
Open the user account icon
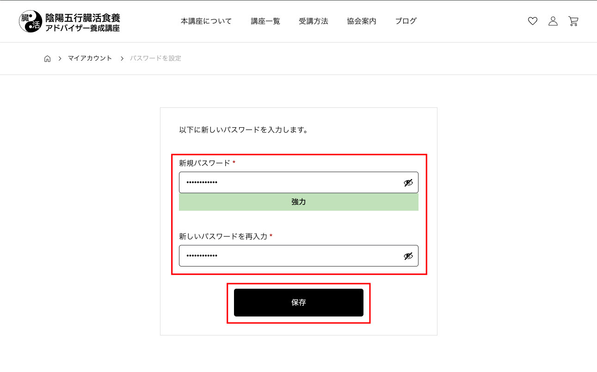click(553, 21)
